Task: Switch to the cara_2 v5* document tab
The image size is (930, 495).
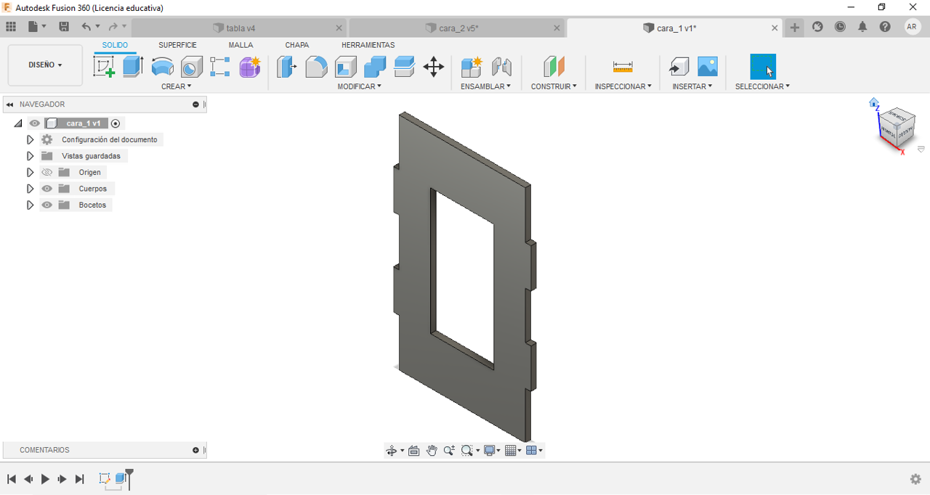Action: [458, 28]
